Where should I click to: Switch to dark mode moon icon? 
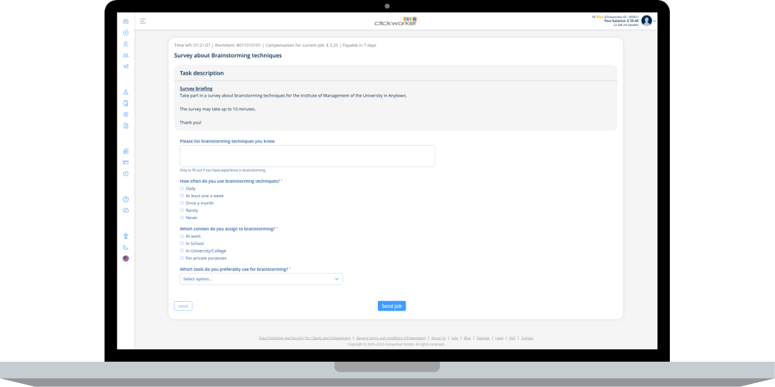pos(126,248)
